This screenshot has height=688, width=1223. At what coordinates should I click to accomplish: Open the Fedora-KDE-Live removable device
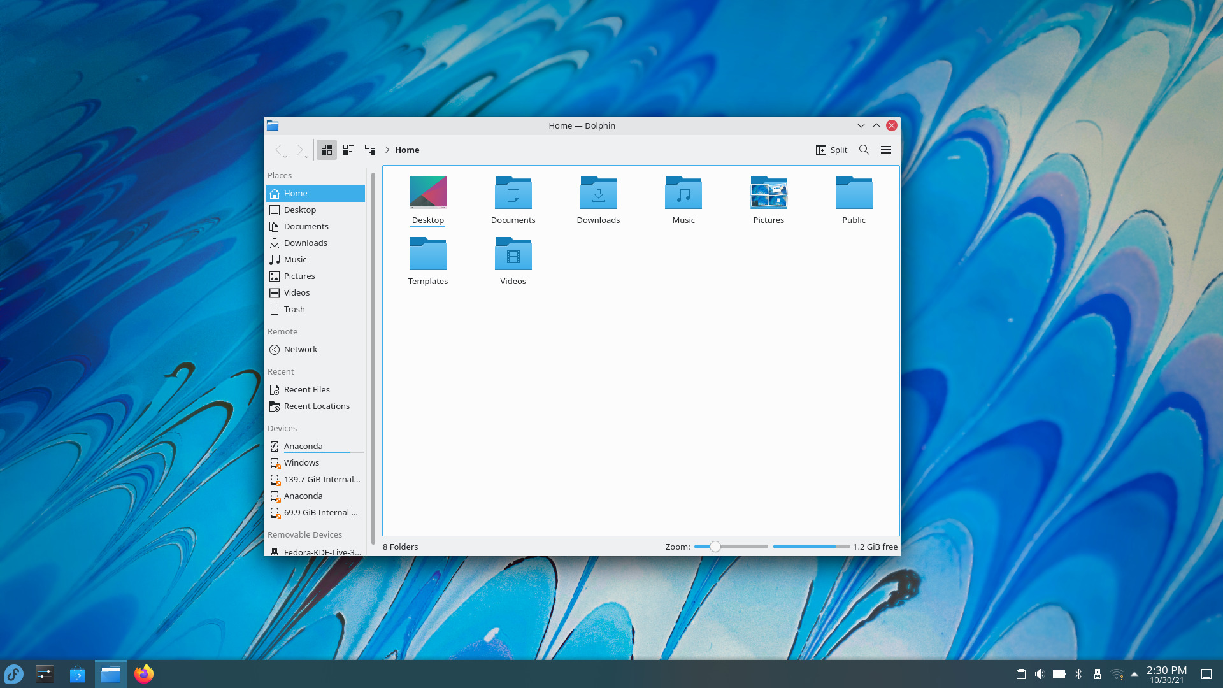pyautogui.click(x=320, y=552)
